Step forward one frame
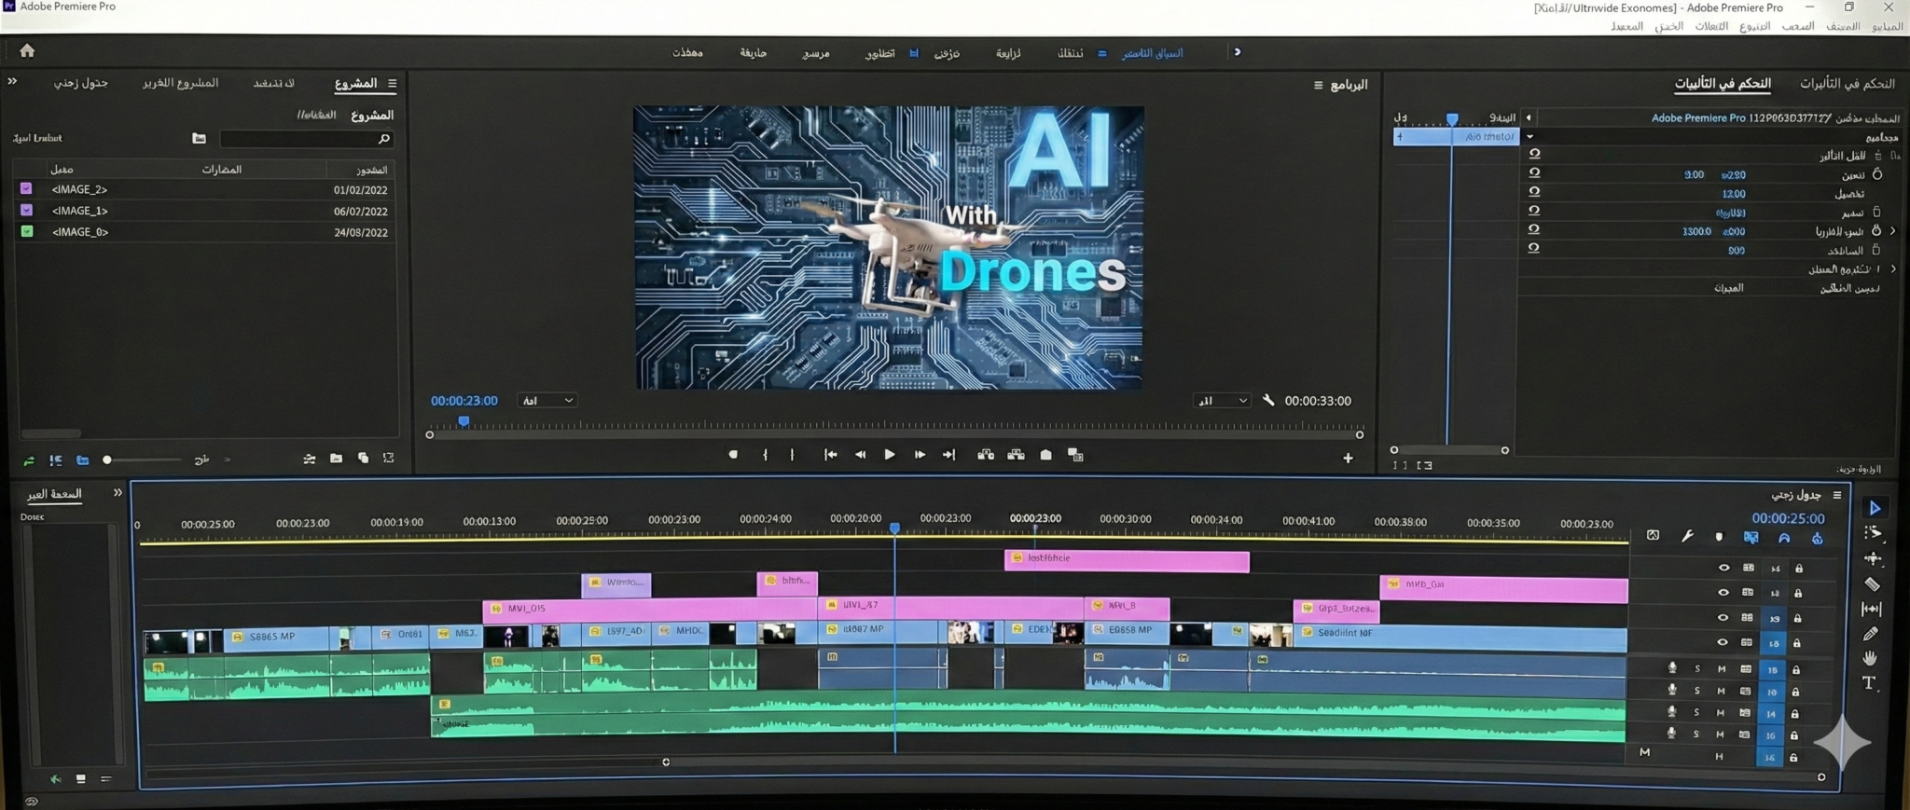This screenshot has height=810, width=1910. pos(920,455)
